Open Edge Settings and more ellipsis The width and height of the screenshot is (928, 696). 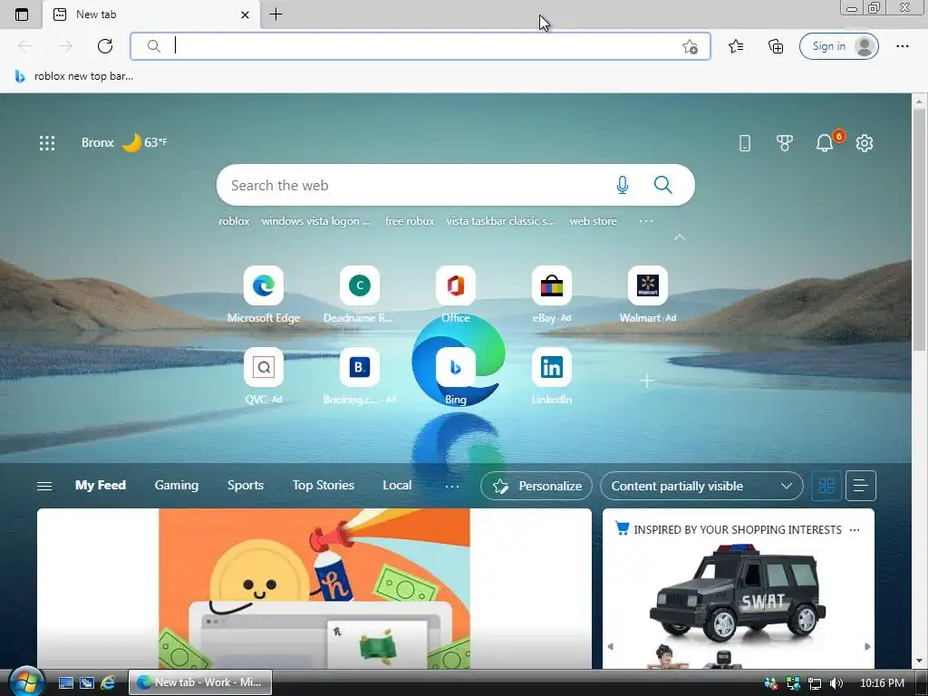902,46
